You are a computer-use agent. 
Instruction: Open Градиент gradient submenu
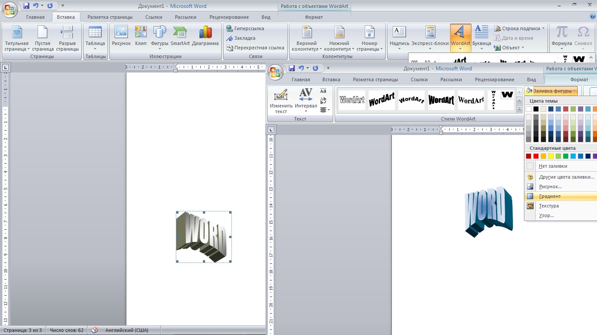(561, 196)
